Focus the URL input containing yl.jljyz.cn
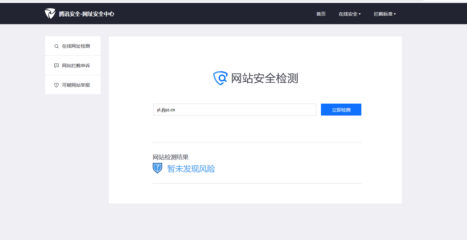This screenshot has width=467, height=240. 235,110
